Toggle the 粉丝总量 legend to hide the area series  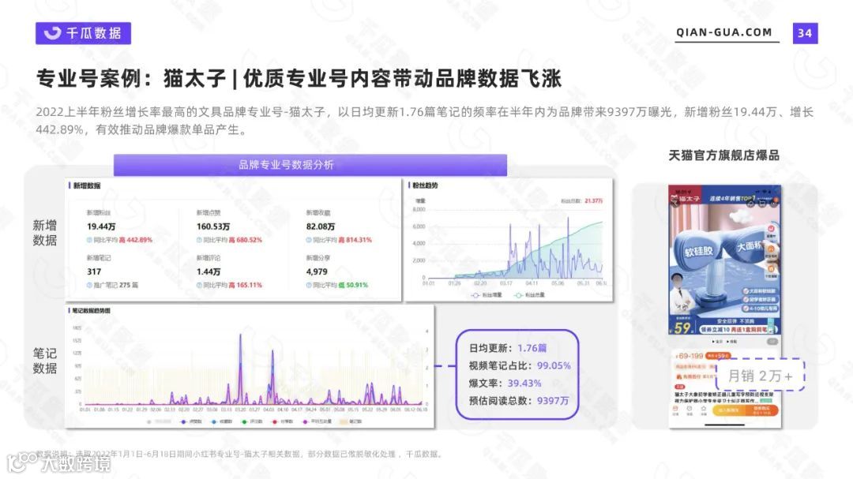[532, 294]
